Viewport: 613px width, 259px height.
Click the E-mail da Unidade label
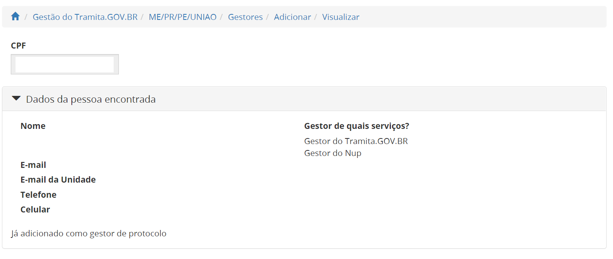pos(58,179)
